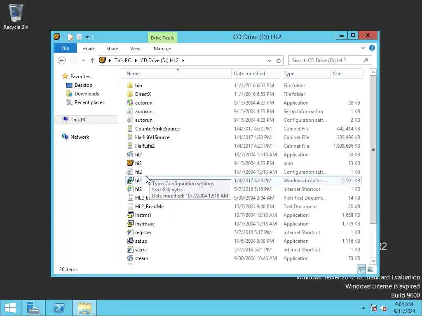Image resolution: width=422 pixels, height=316 pixels.
Task: Expand the arrow after CD Drive breadcrumb
Action: click(x=183, y=61)
